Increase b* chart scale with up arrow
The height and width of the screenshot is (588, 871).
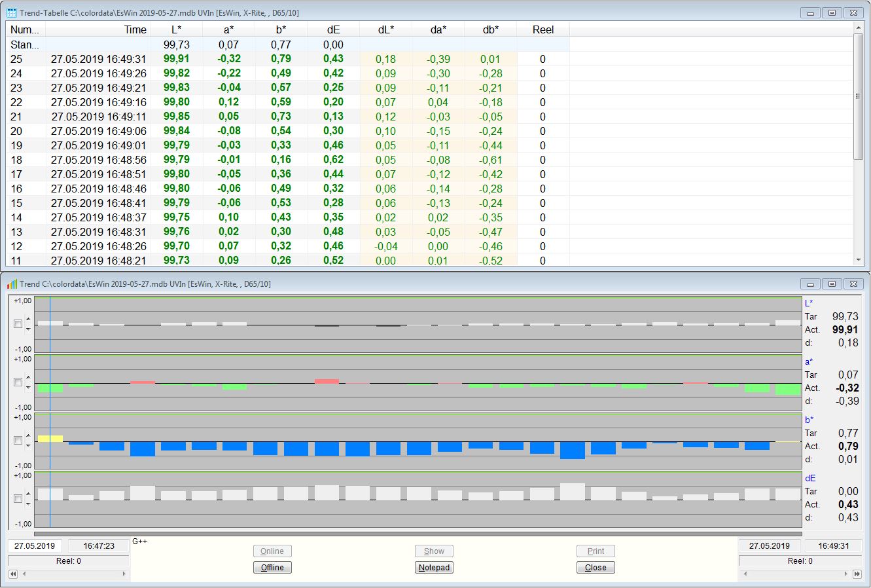click(28, 437)
